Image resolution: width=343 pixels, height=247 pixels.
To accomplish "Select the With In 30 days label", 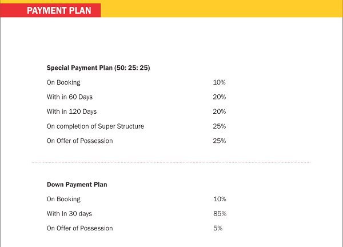I will pyautogui.click(x=69, y=214).
